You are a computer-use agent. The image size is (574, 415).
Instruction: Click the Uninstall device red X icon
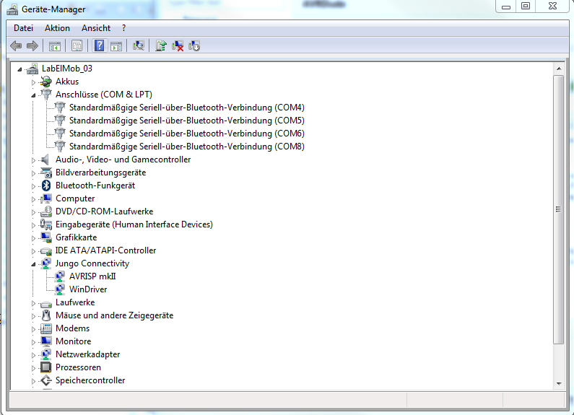pos(178,45)
